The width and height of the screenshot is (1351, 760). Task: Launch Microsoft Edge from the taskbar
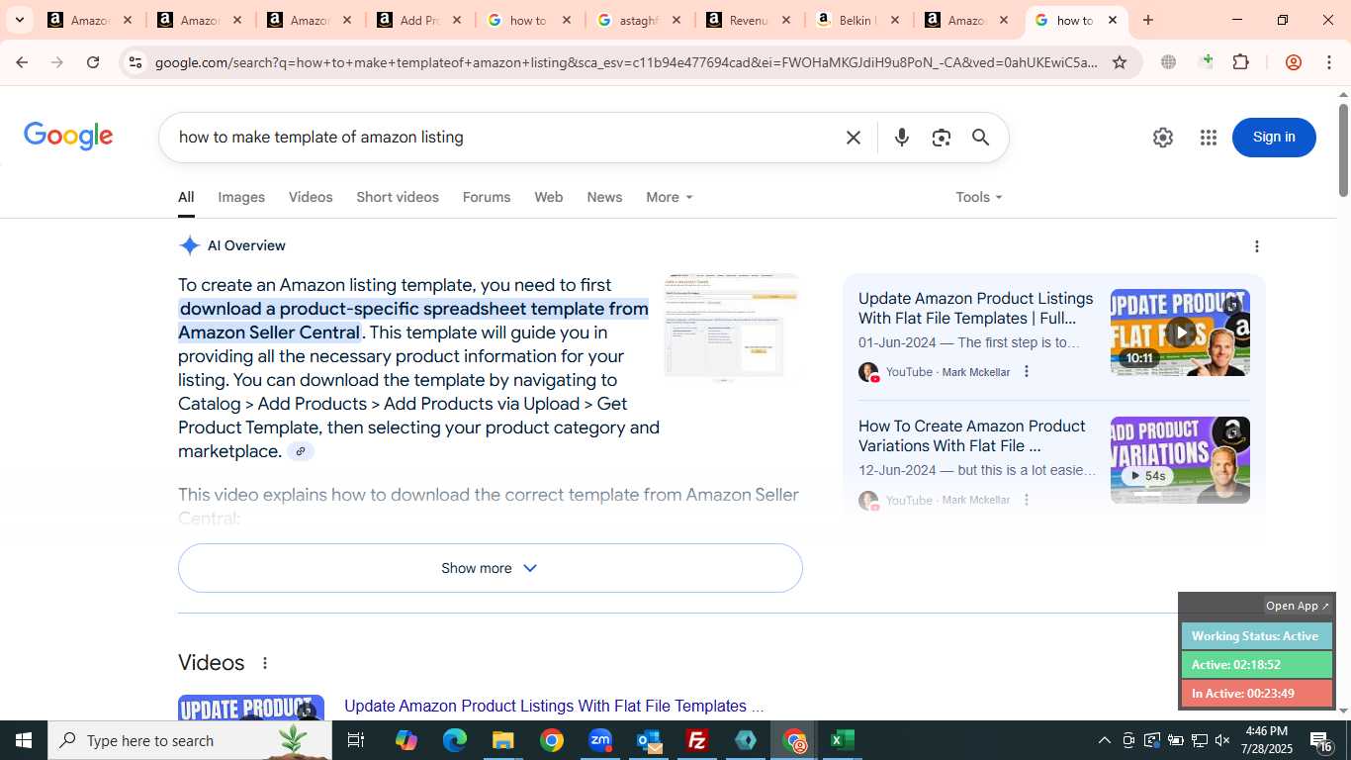coord(455,740)
